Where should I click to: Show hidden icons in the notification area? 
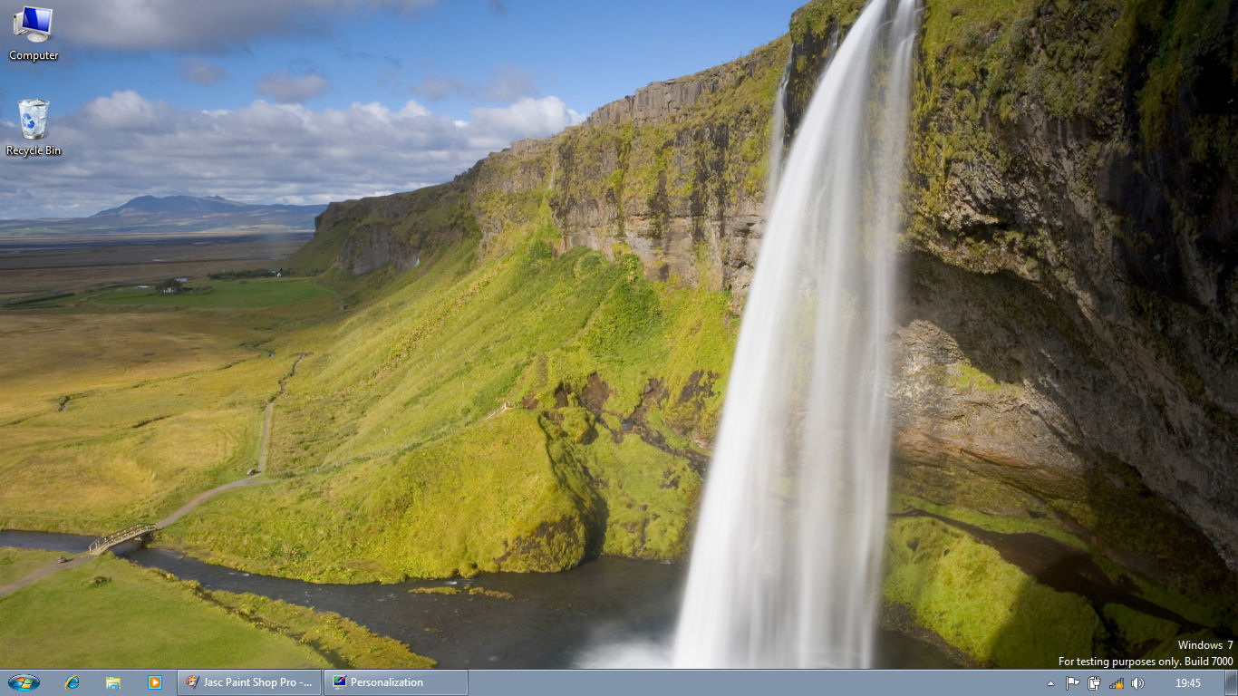[x=1050, y=683]
